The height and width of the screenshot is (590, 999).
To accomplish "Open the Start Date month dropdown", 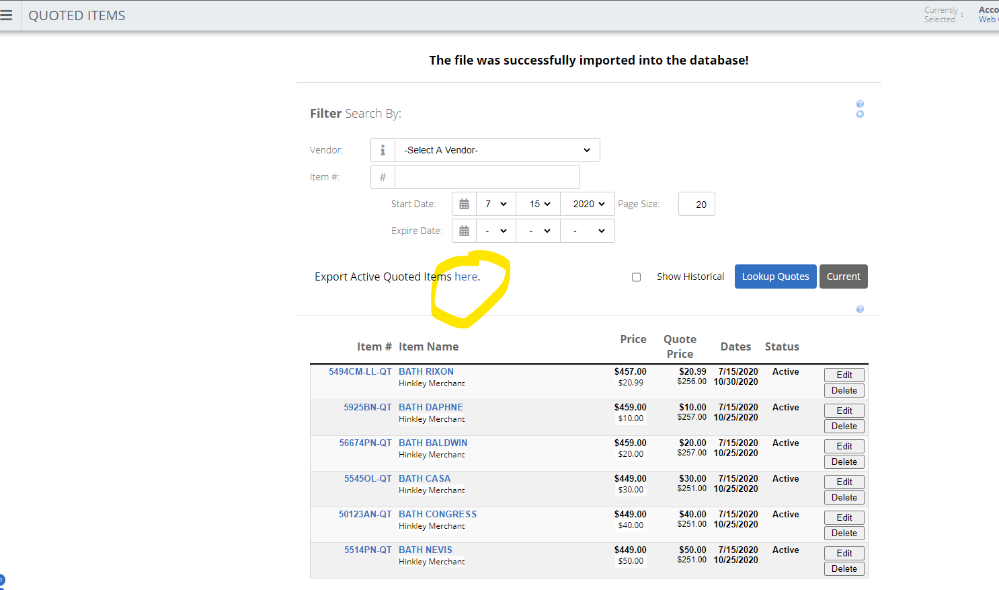I will (495, 203).
